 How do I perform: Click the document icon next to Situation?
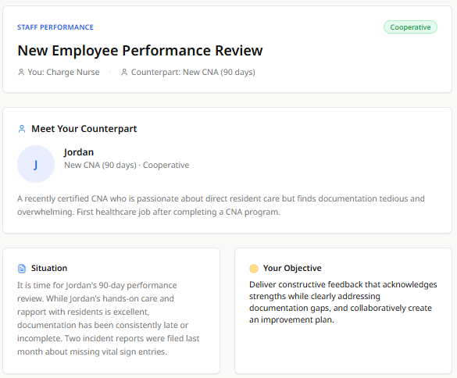(22, 269)
